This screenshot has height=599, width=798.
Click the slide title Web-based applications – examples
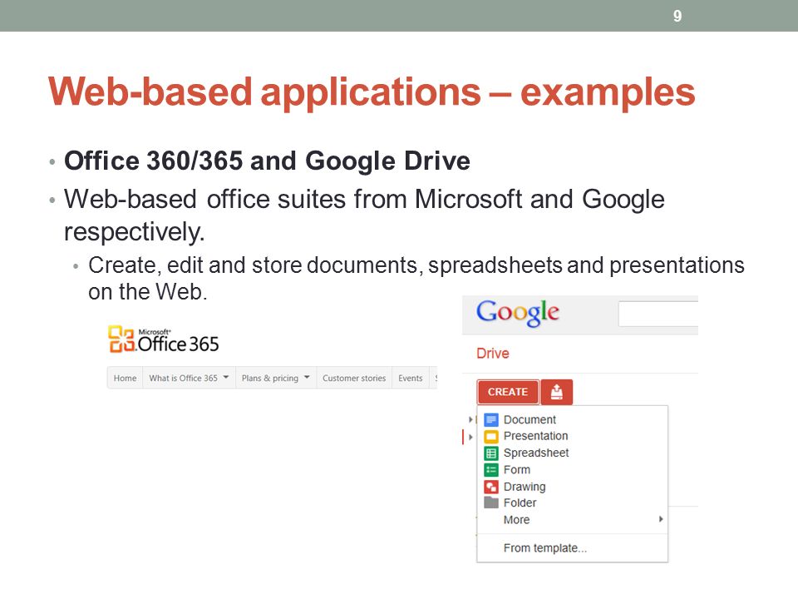click(372, 92)
